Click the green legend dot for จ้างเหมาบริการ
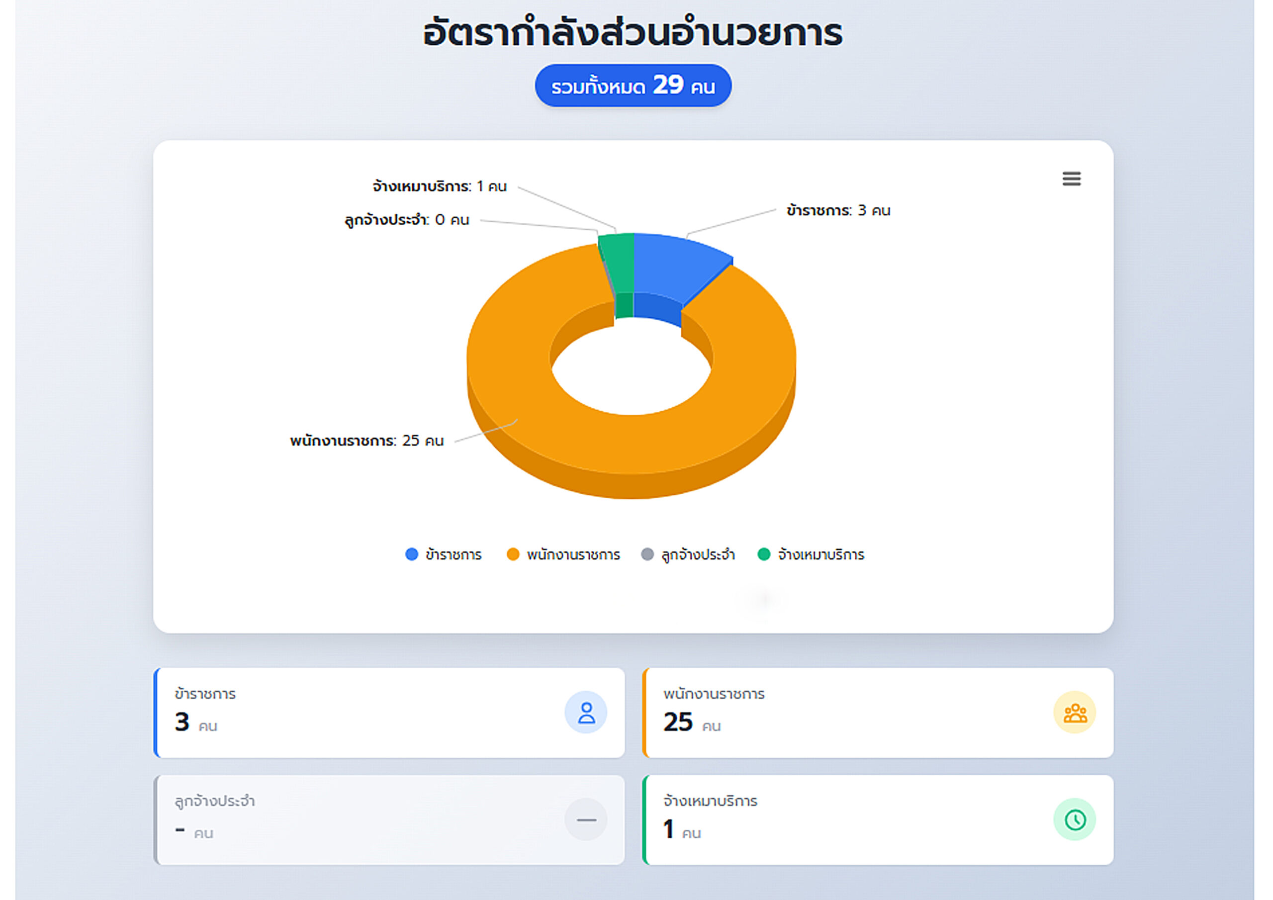 [x=764, y=554]
